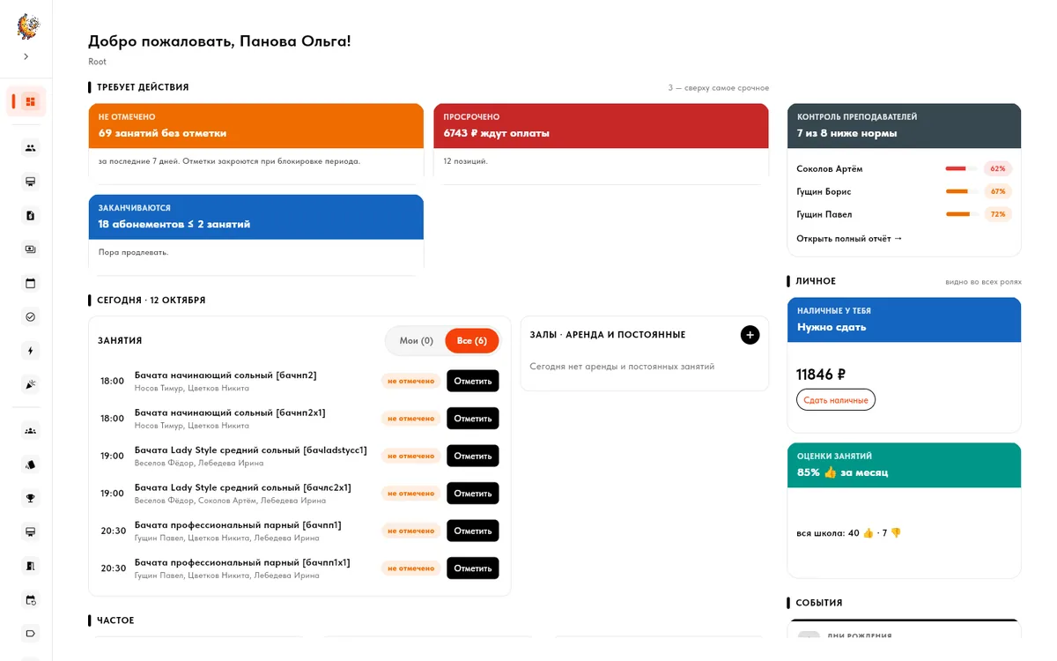Expand the sidebar with the chevron arrow
This screenshot has width=1057, height=661.
(26, 56)
